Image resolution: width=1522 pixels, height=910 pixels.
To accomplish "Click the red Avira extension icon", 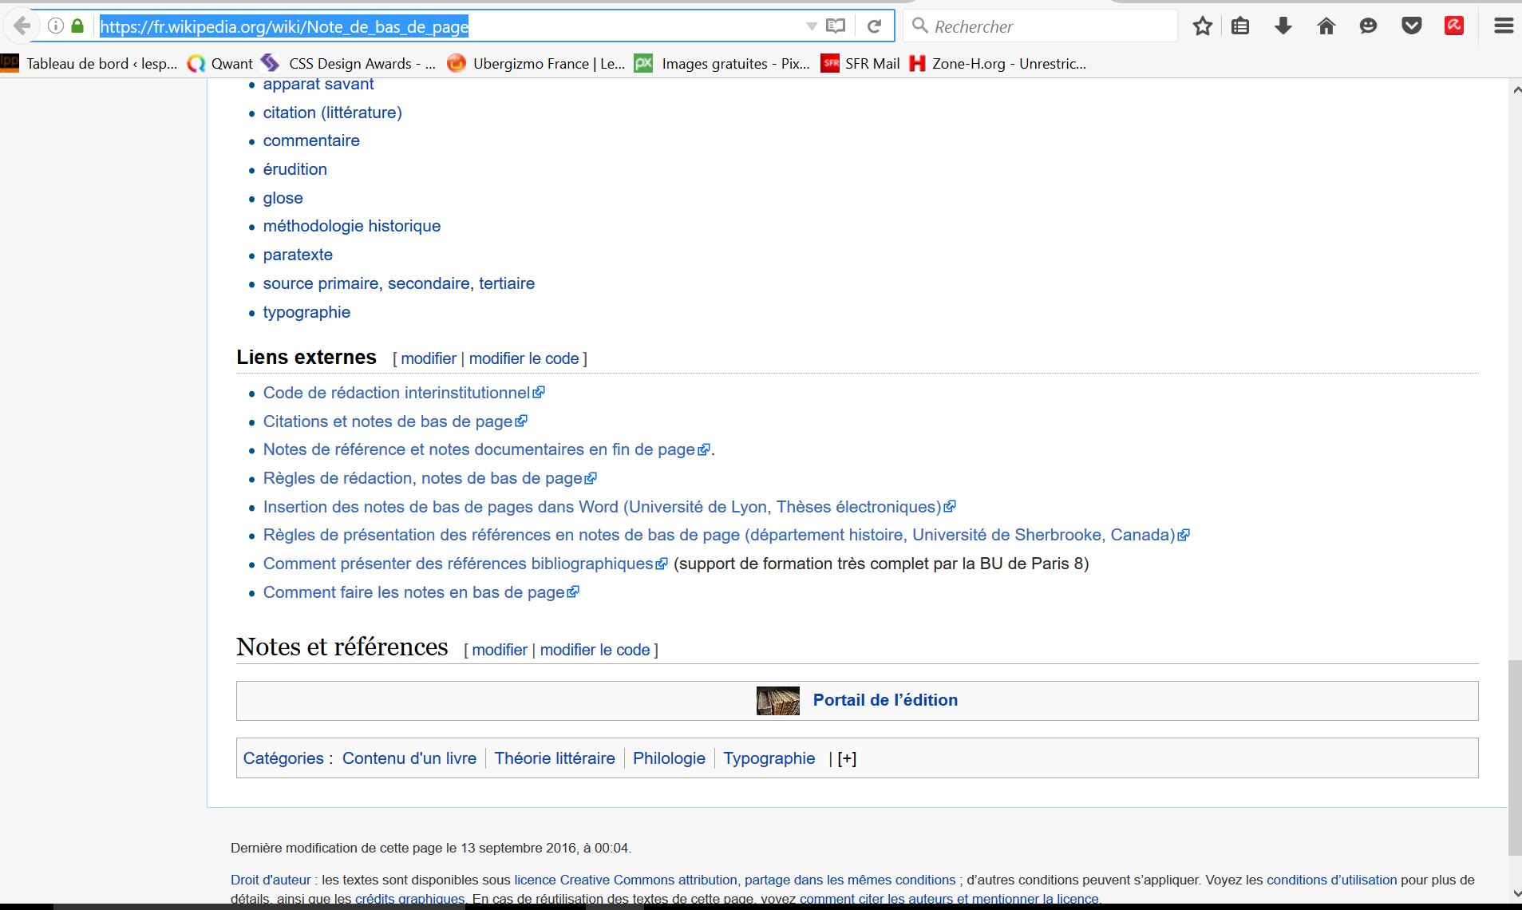I will [1453, 26].
